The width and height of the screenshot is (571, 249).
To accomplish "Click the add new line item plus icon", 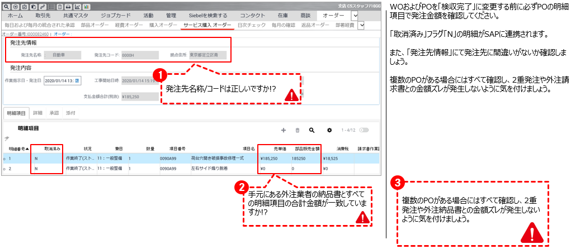I will pyautogui.click(x=284, y=130).
